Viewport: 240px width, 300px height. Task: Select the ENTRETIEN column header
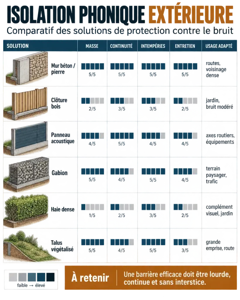click(x=185, y=46)
